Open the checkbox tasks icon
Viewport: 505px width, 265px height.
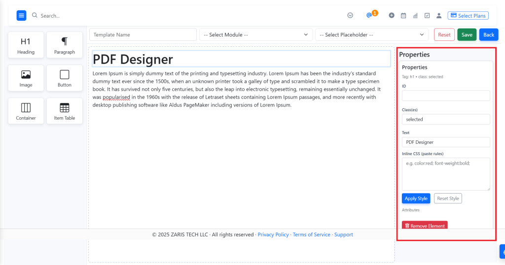427,15
